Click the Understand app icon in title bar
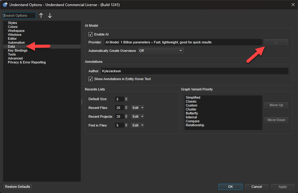This screenshot has height=193, width=298. click(x=5, y=5)
